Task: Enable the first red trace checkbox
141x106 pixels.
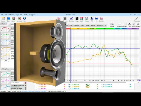Action: click(36, 85)
